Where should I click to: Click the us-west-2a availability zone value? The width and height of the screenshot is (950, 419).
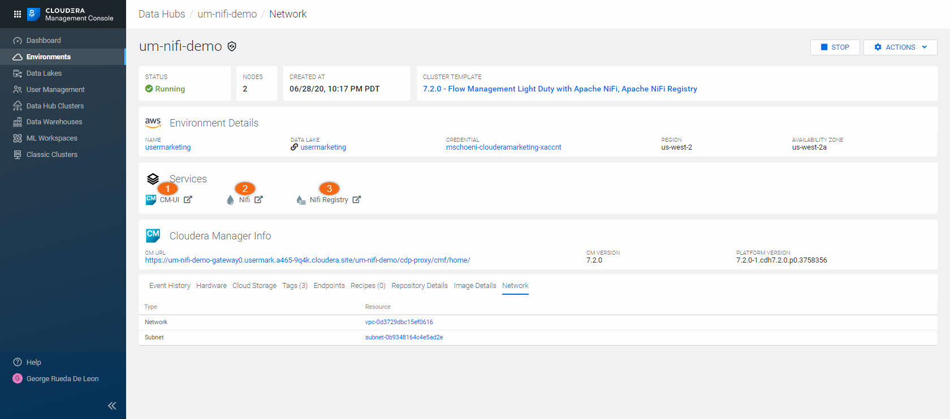tap(809, 147)
